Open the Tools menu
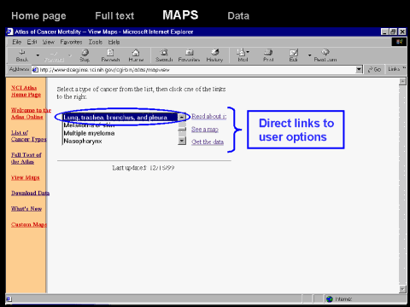Screen dimensions: 410x307 point(96,42)
